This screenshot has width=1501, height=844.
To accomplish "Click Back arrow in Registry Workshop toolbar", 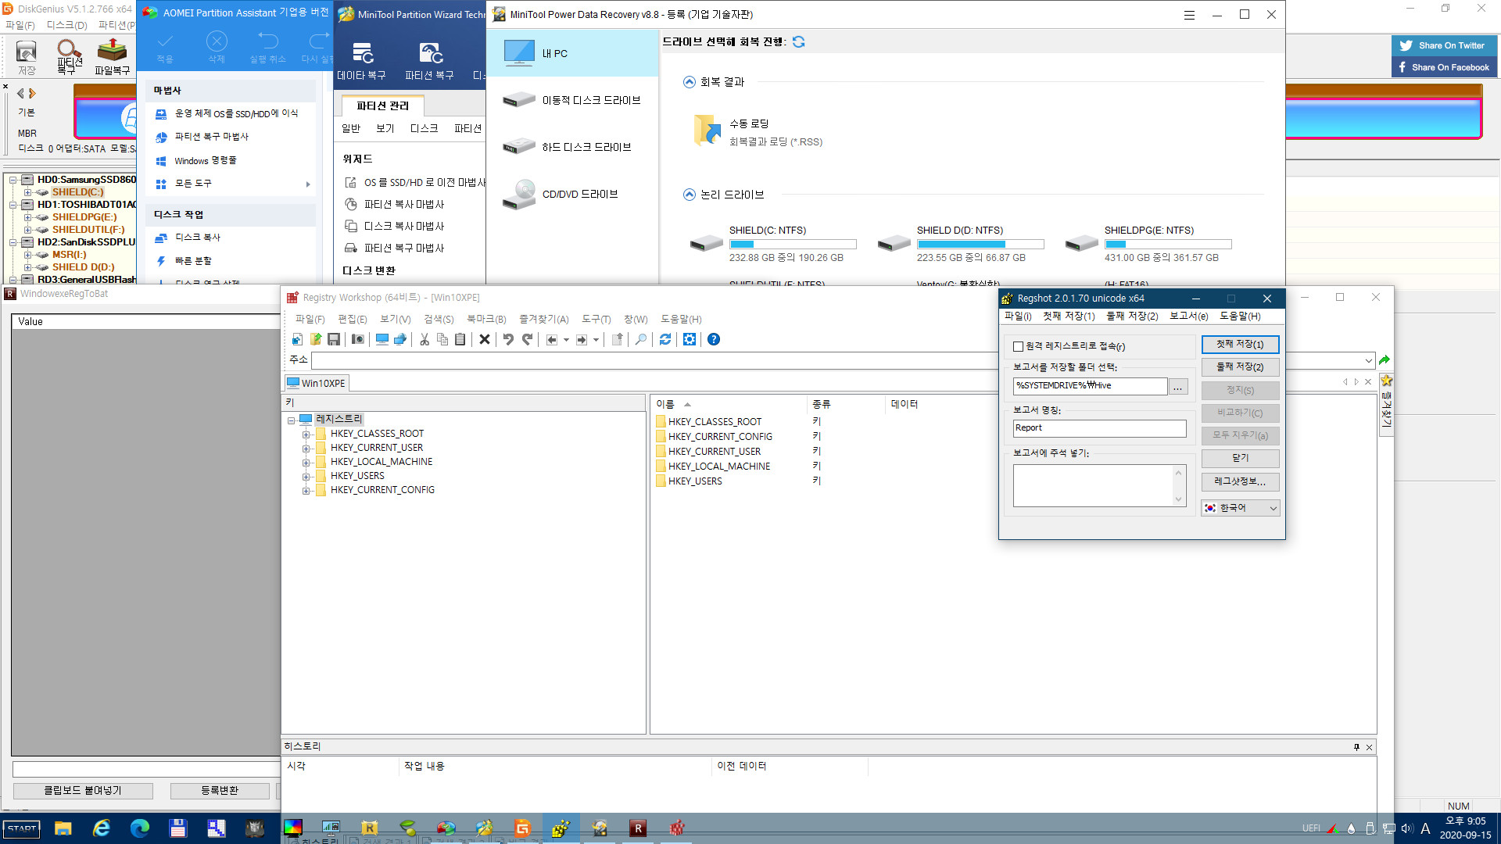I will [x=552, y=339].
